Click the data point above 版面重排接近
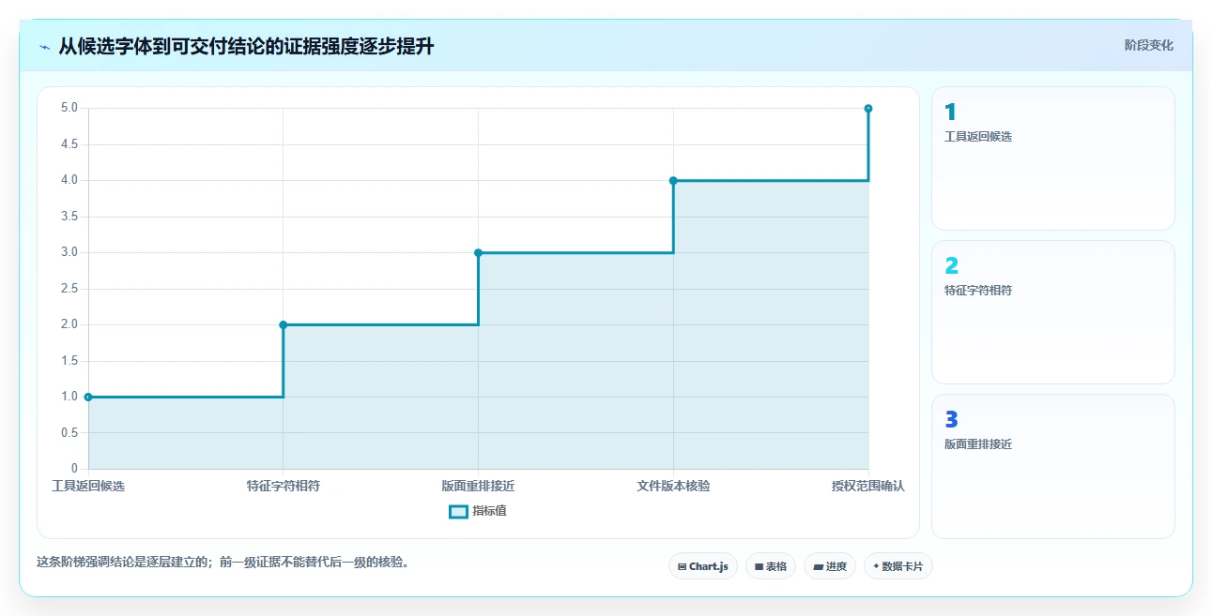1212x616 pixels. coord(478,252)
